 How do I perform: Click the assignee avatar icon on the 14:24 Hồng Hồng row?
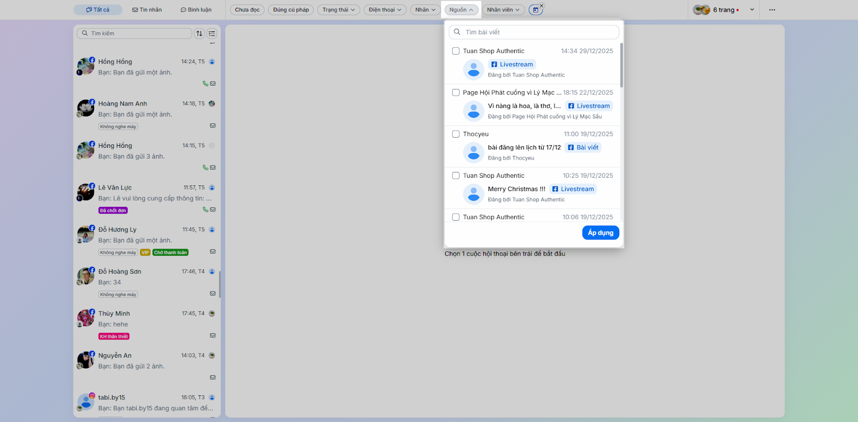212,62
